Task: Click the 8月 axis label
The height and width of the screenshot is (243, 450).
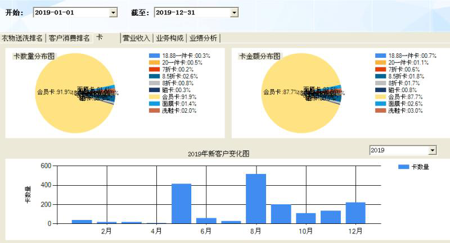Action: coord(256,231)
